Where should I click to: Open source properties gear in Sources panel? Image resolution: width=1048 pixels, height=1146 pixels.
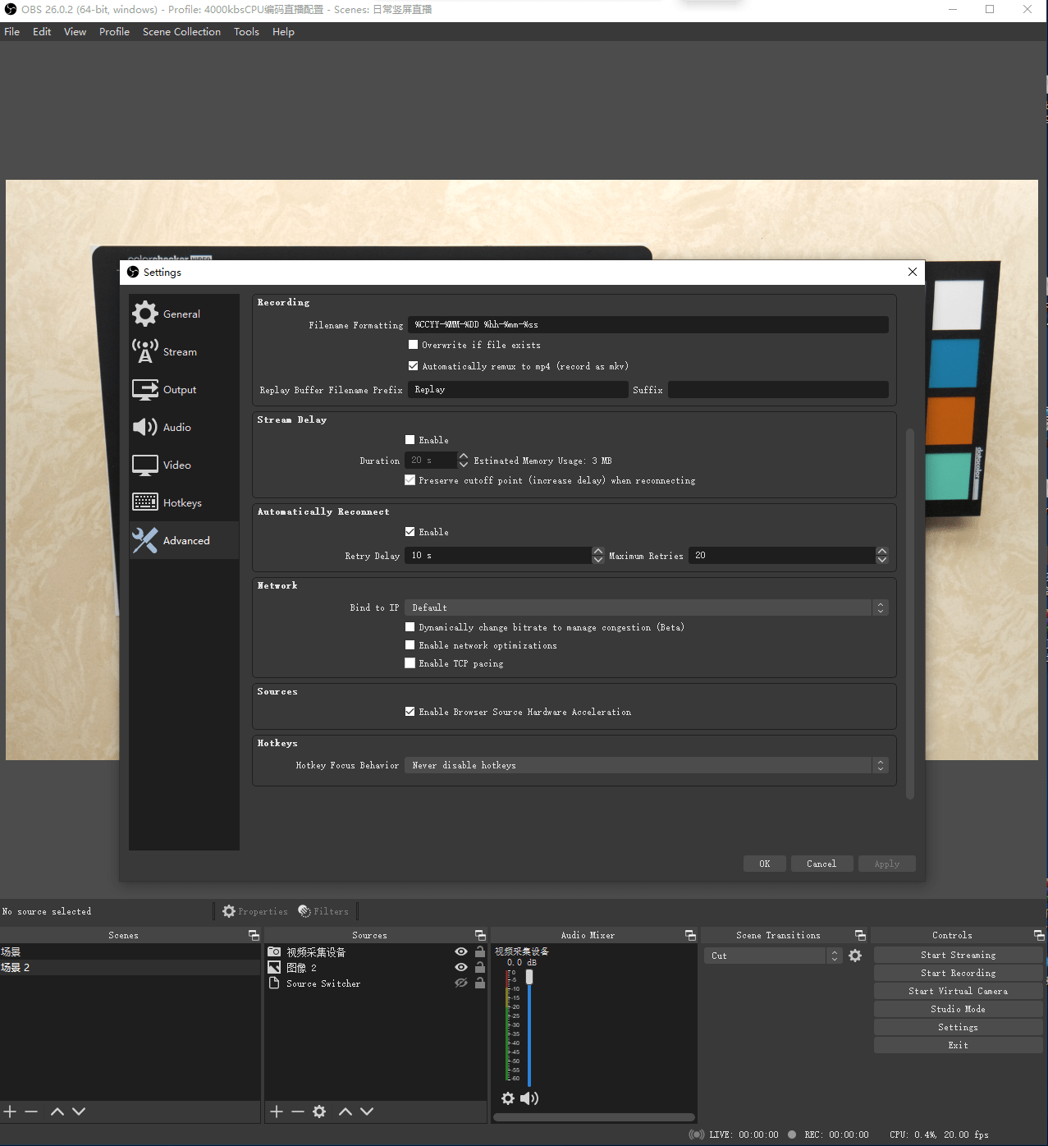(319, 1112)
